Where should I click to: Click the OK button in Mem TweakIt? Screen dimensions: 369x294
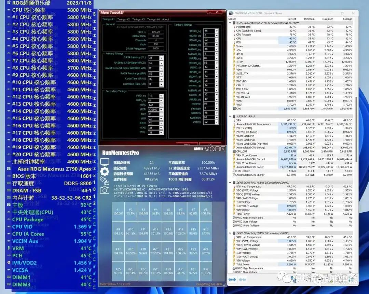pos(210,144)
